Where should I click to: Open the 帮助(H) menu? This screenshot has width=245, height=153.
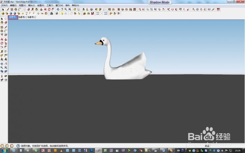point(75,6)
